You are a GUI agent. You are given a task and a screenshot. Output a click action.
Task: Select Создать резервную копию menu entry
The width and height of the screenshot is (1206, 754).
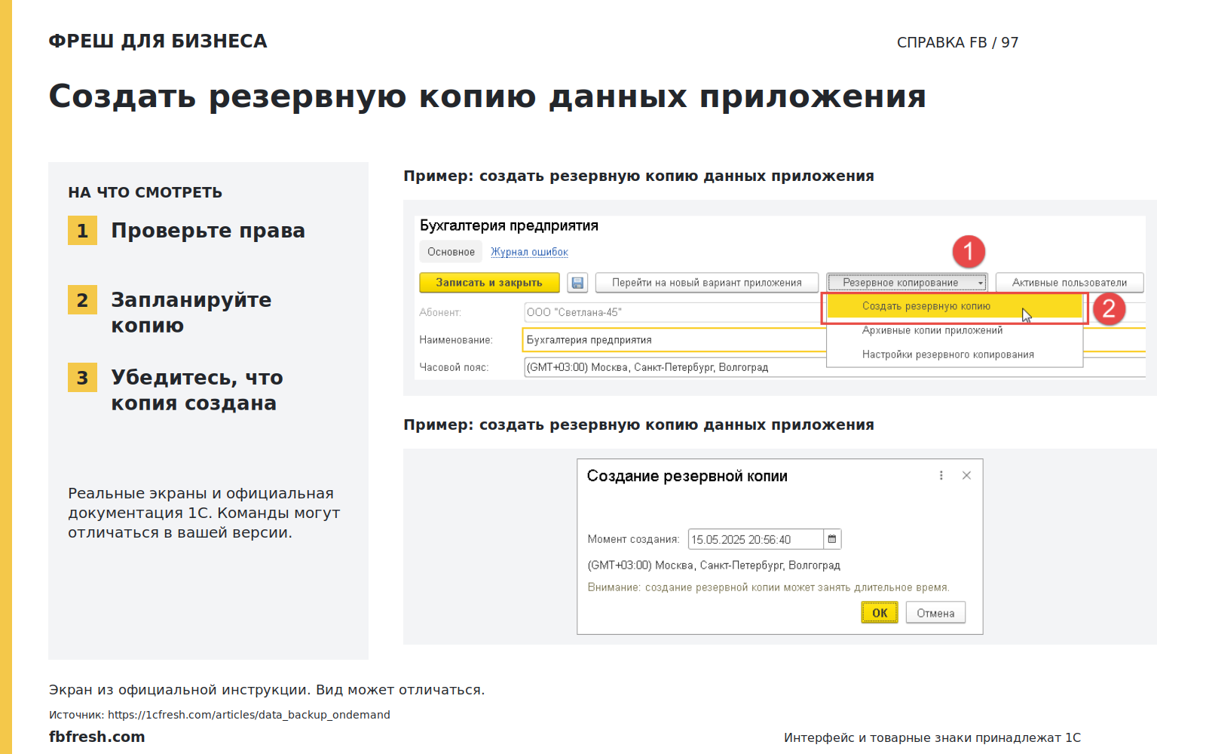click(x=954, y=306)
